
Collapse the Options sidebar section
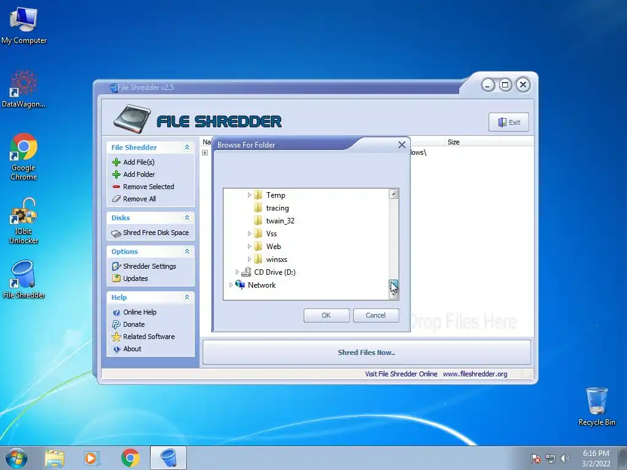pyautogui.click(x=187, y=252)
